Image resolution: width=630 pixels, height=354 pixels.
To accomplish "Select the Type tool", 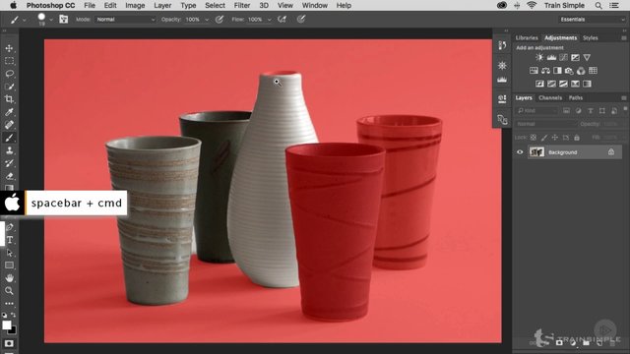I will coord(9,240).
